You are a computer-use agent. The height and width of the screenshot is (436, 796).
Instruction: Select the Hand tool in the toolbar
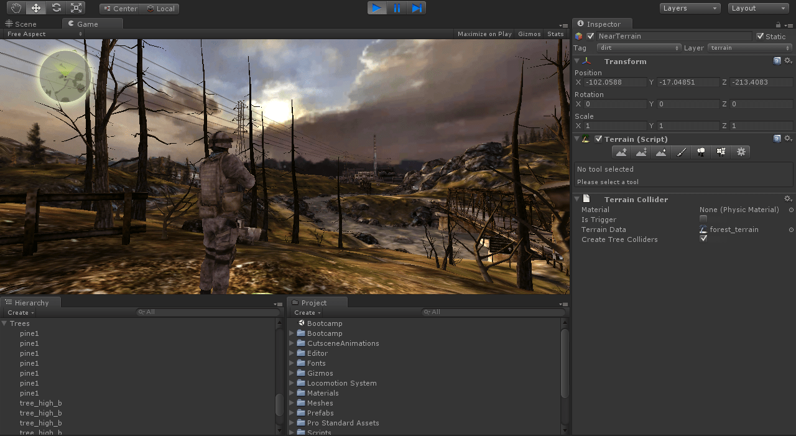[16, 8]
